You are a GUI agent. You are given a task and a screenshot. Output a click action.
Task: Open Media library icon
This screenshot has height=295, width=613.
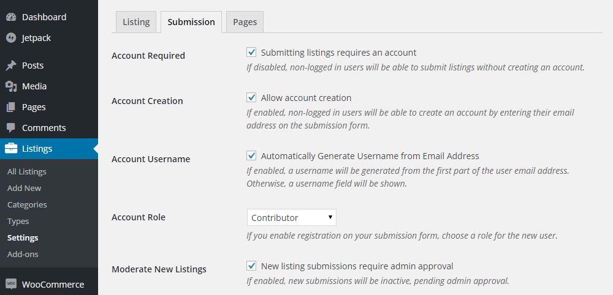point(11,86)
